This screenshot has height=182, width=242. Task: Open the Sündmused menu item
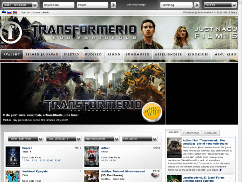[x=137, y=54]
